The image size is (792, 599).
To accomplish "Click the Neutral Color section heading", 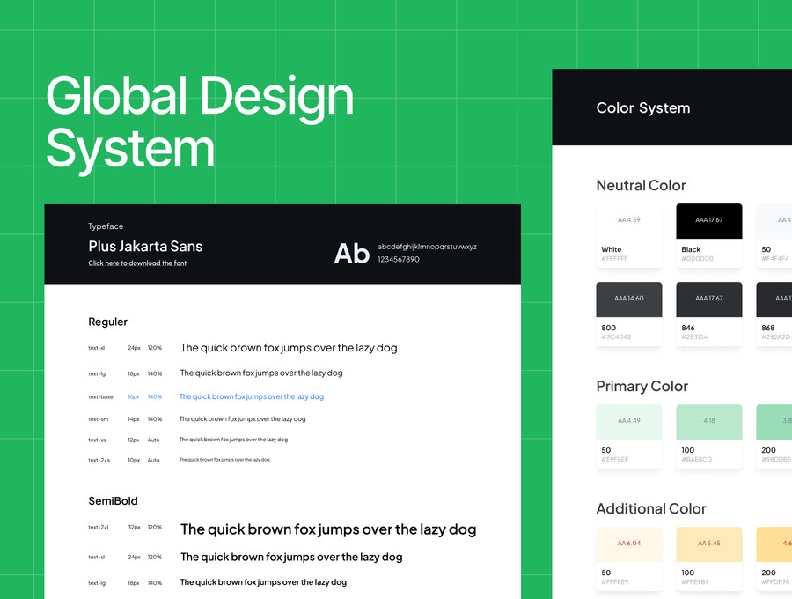I will point(641,185).
